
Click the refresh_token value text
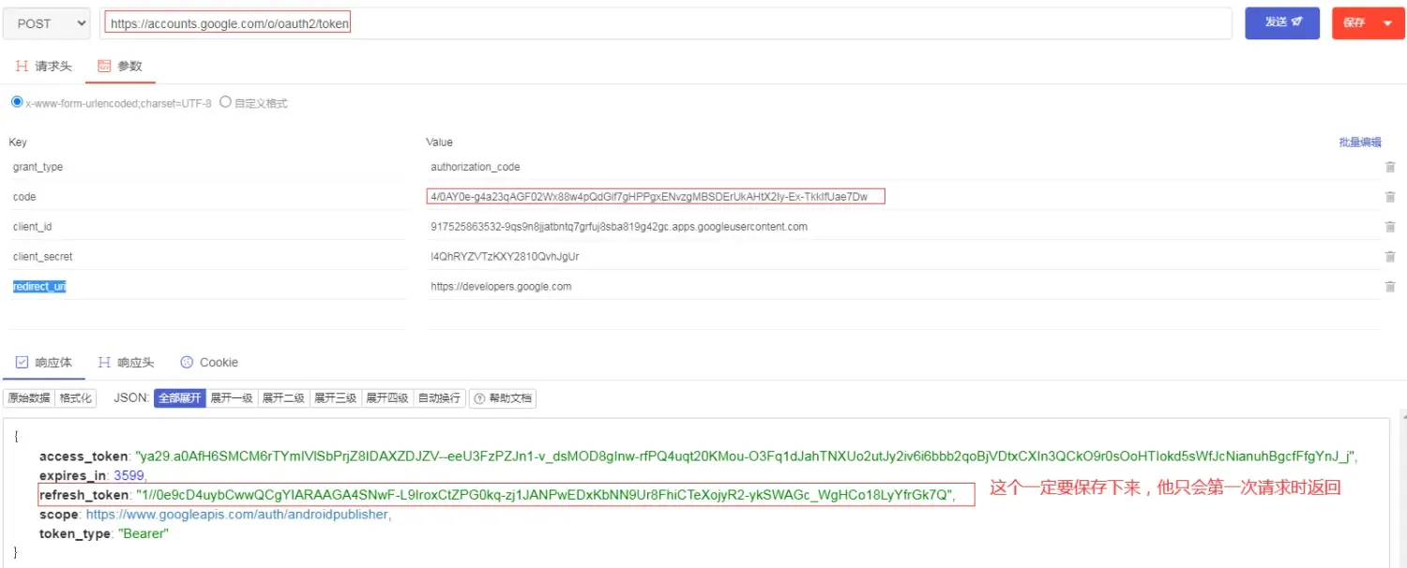(544, 495)
